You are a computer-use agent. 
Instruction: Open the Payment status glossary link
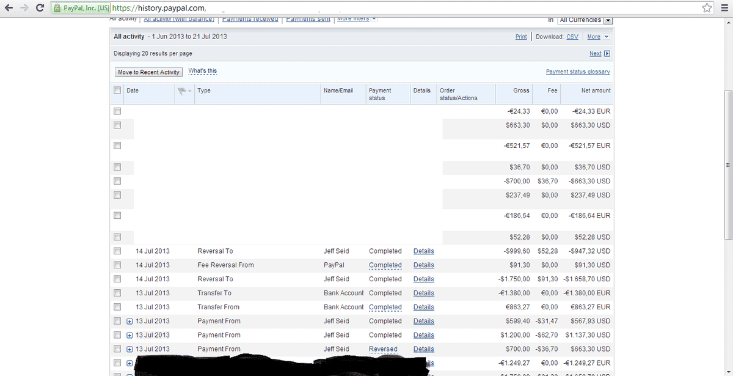click(578, 72)
